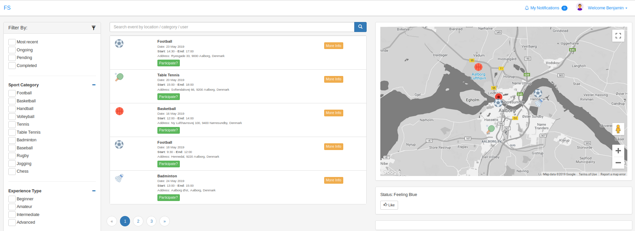Click red location pin on map

(x=499, y=97)
